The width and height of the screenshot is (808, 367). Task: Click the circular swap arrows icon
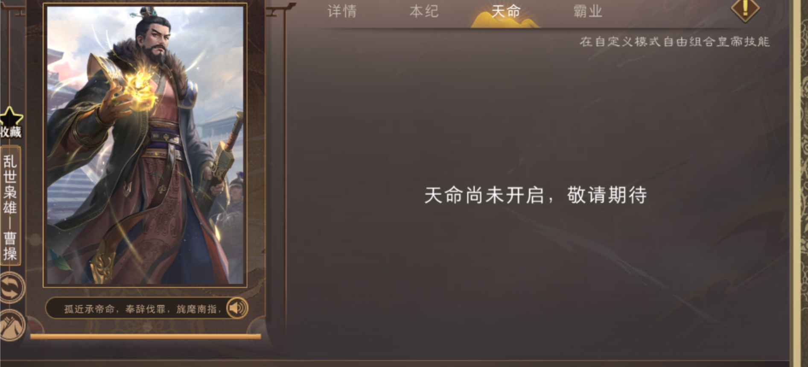tap(12, 288)
